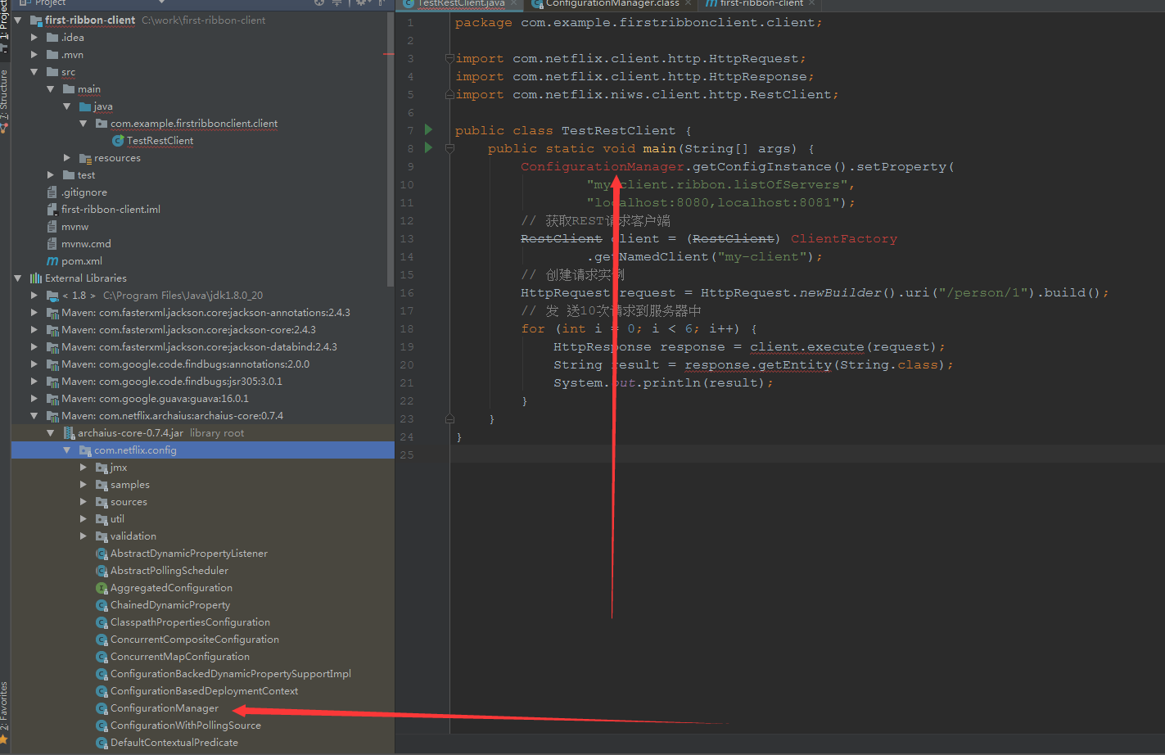Collapse the External Libraries node
The height and width of the screenshot is (755, 1165).
click(x=18, y=278)
